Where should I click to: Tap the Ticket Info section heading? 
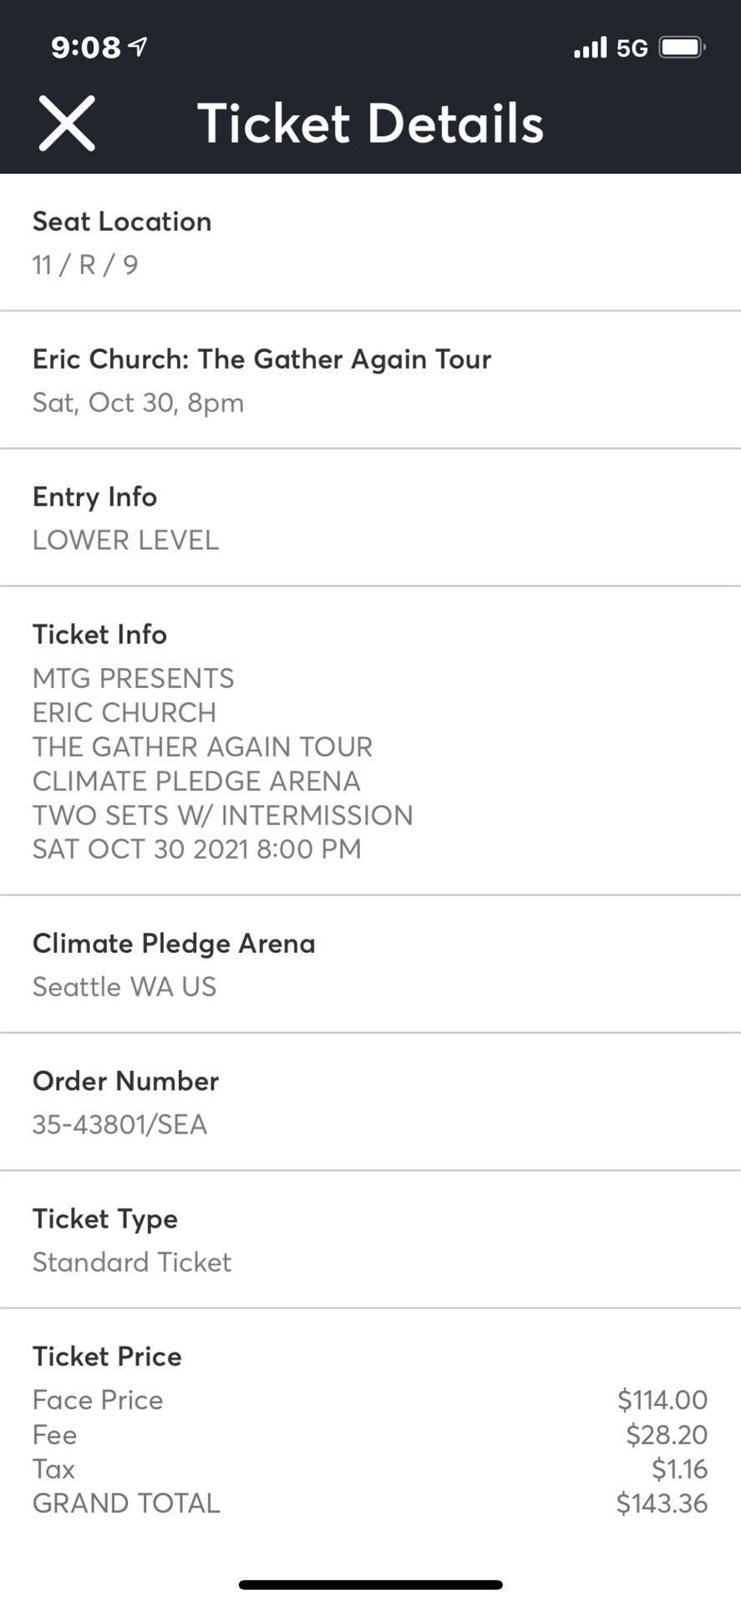tap(99, 634)
